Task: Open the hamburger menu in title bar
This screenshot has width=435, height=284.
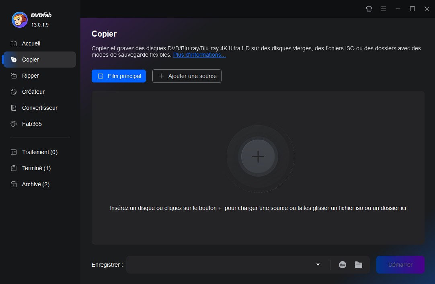Action: 384,9
